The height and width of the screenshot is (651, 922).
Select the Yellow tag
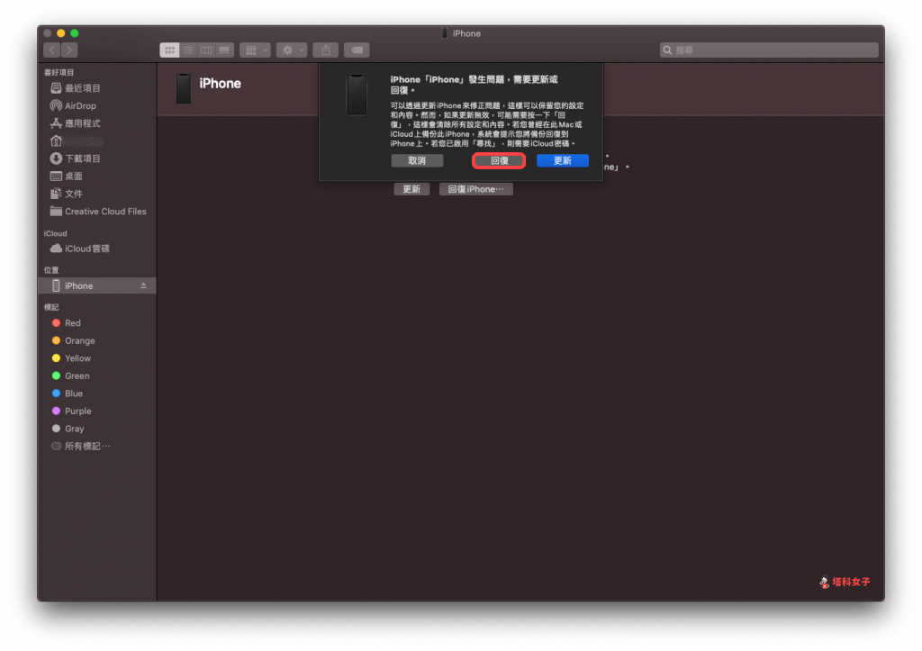(x=97, y=358)
